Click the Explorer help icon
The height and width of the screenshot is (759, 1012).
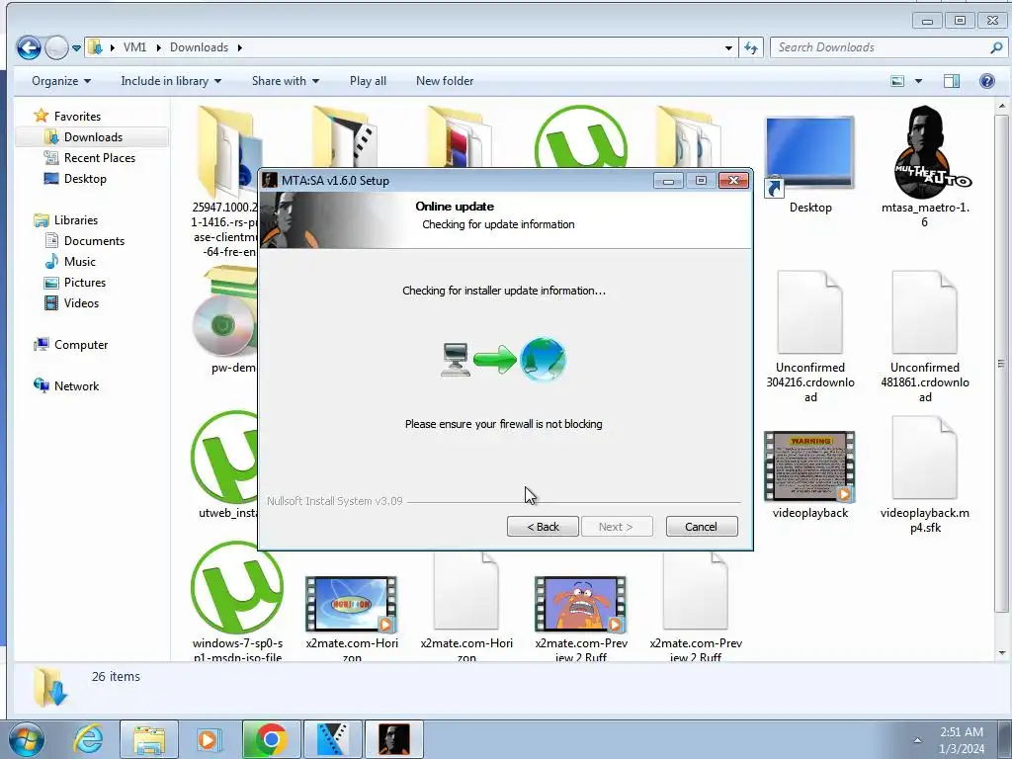[987, 81]
